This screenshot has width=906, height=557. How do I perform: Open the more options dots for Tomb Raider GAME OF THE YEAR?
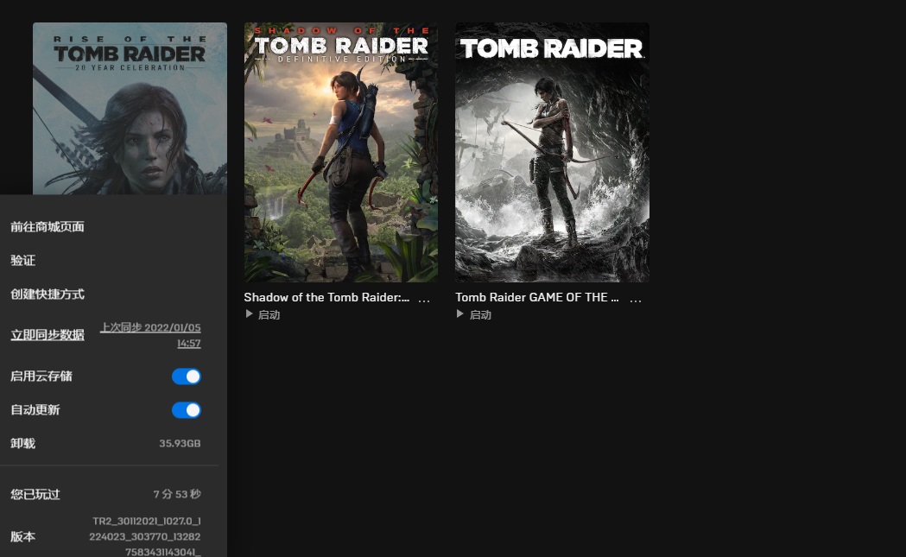pos(636,300)
